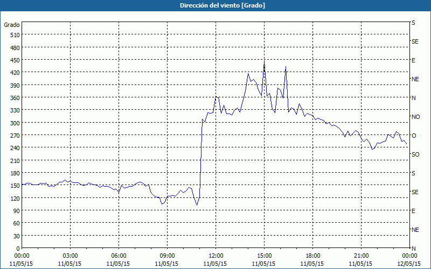Click the 'SE' compass label level with 480
This screenshot has height=269, width=431.
[415, 42]
